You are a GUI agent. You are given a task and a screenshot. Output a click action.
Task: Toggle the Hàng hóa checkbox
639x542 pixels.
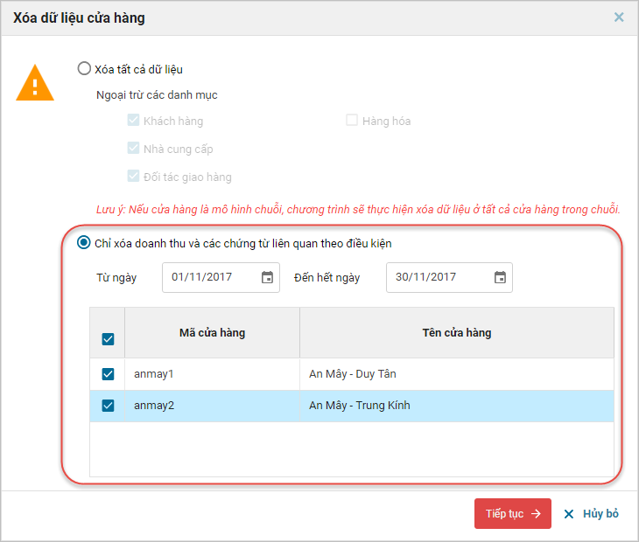click(352, 121)
